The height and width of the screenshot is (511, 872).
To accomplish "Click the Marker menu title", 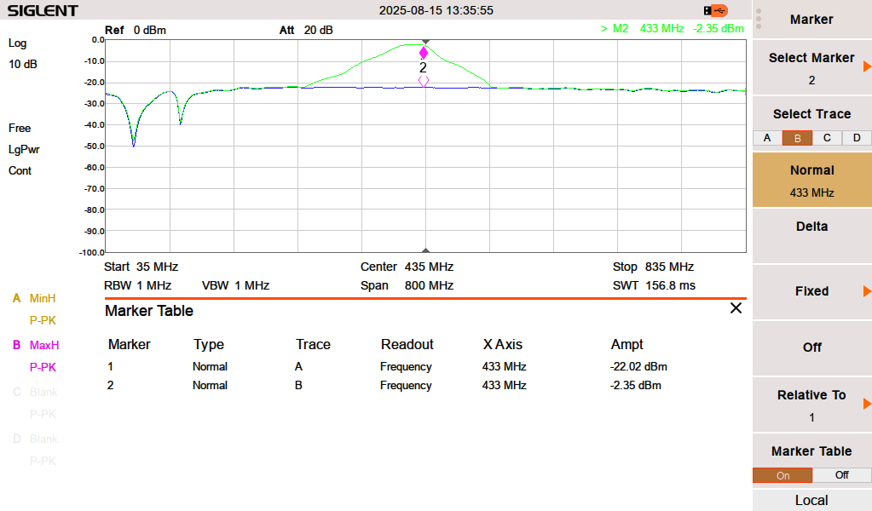I will [x=812, y=20].
